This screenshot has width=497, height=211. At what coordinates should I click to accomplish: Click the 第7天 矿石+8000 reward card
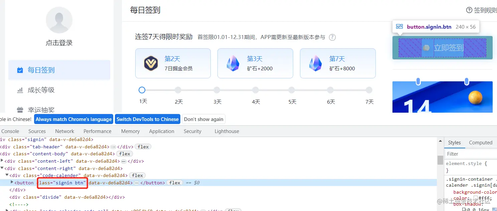[338, 63]
